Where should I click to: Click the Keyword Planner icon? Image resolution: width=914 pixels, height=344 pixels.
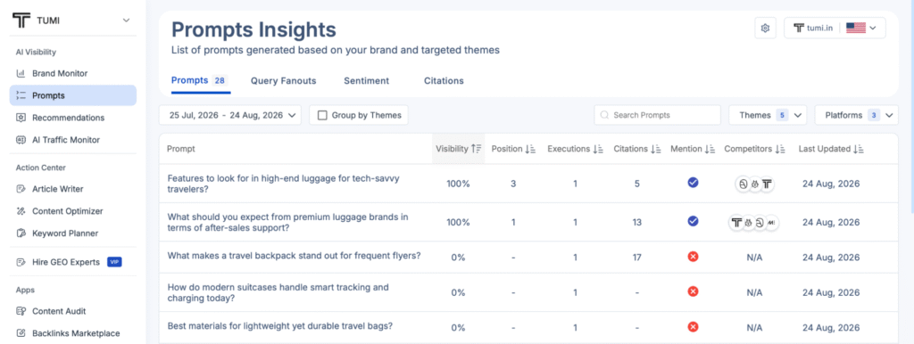tap(21, 233)
